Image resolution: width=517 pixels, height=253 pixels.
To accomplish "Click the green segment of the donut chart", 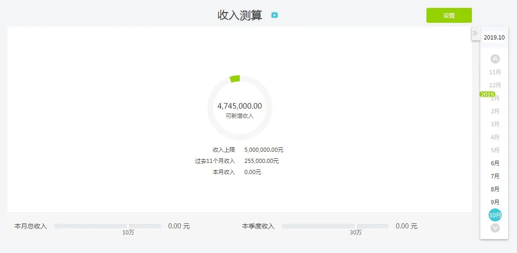I will 235,79.
